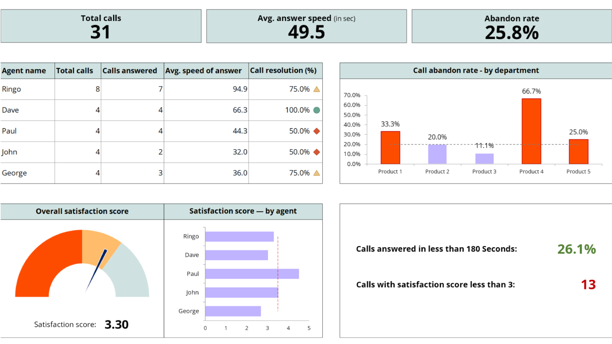Select the Call abandon rate chart title
Image resolution: width=612 pixels, height=344 pixels.
[x=476, y=70]
